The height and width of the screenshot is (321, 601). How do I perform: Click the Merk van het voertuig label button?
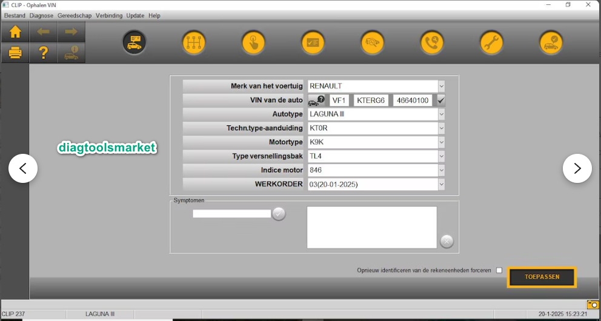coord(244,86)
